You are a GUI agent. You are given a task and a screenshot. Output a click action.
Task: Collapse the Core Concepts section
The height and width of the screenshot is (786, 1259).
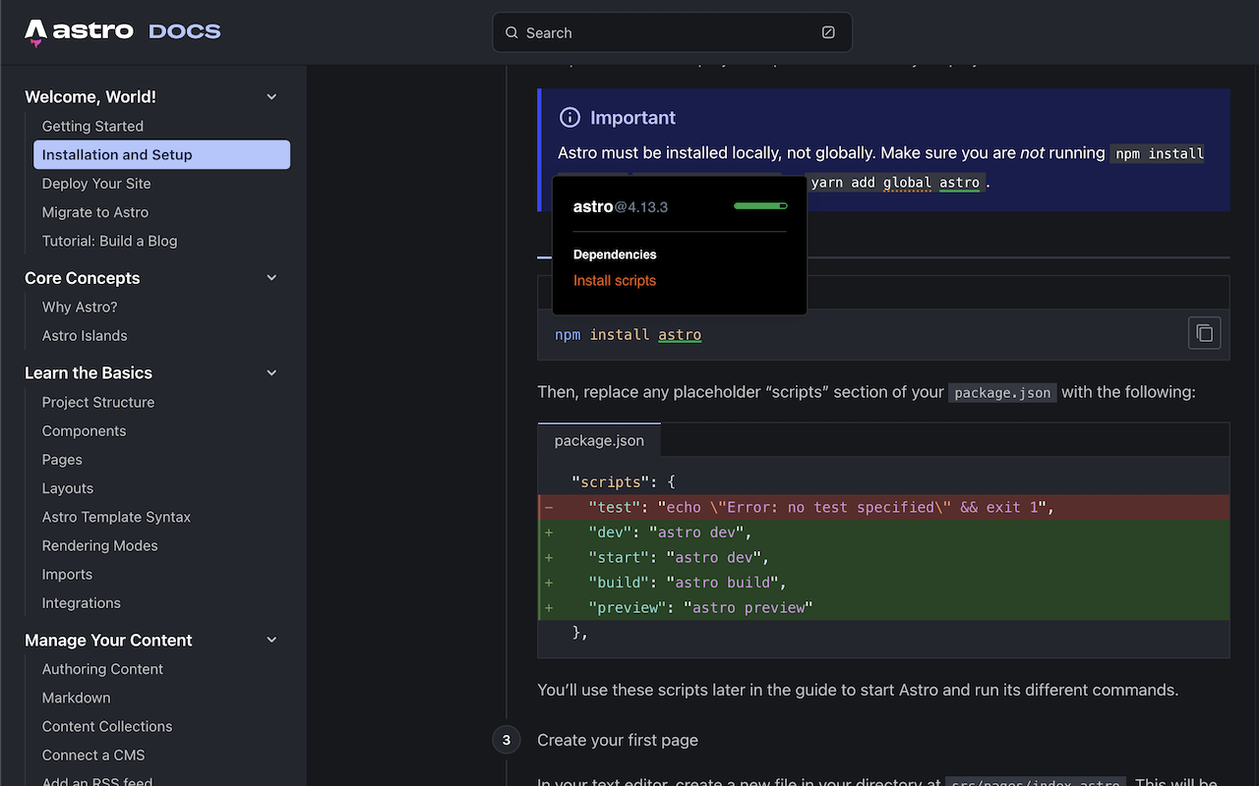click(272, 278)
